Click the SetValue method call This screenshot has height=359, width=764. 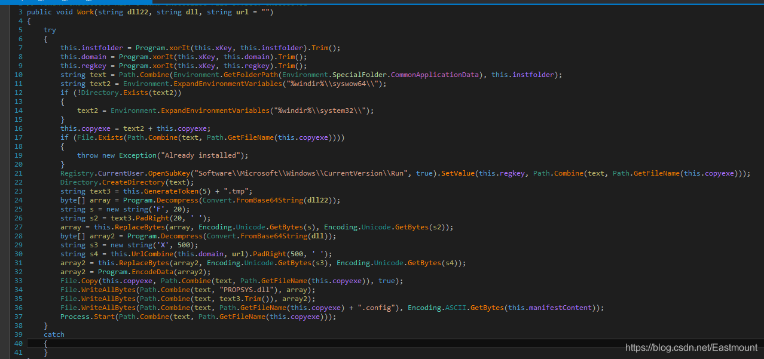tap(459, 173)
